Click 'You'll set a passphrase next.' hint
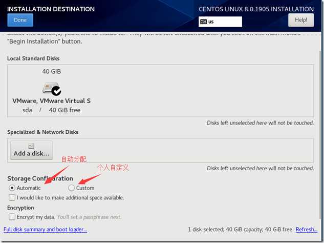The height and width of the screenshot is (243, 324). point(89,217)
